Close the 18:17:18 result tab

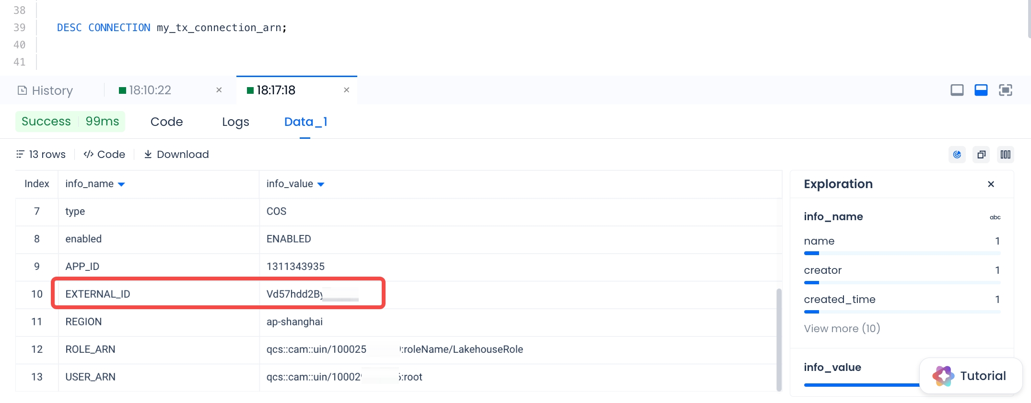click(x=346, y=90)
